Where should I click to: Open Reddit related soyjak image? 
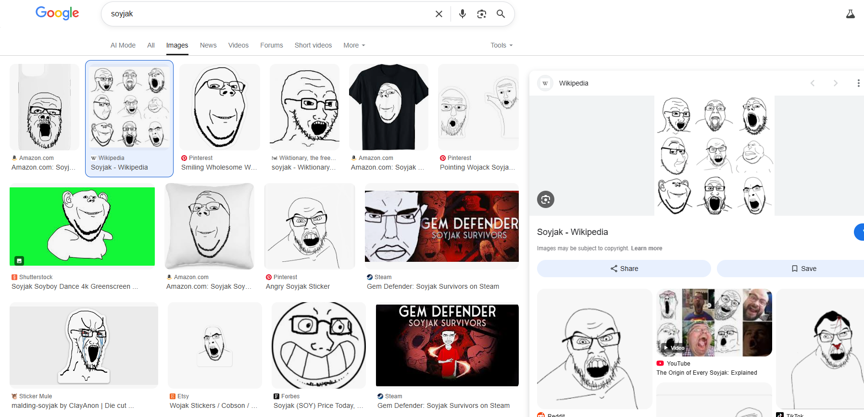pos(595,349)
